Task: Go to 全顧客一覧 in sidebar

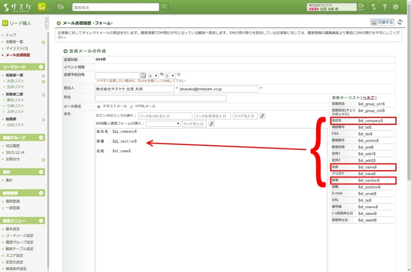Action: tap(14, 42)
